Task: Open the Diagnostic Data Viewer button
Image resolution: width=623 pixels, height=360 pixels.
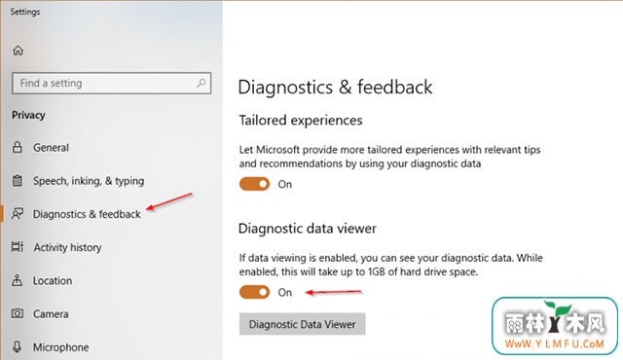Action: coord(303,324)
